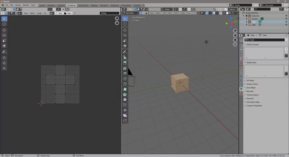Select the Annotate tool in UV editor
The height and width of the screenshot is (157, 289).
pos(4,52)
